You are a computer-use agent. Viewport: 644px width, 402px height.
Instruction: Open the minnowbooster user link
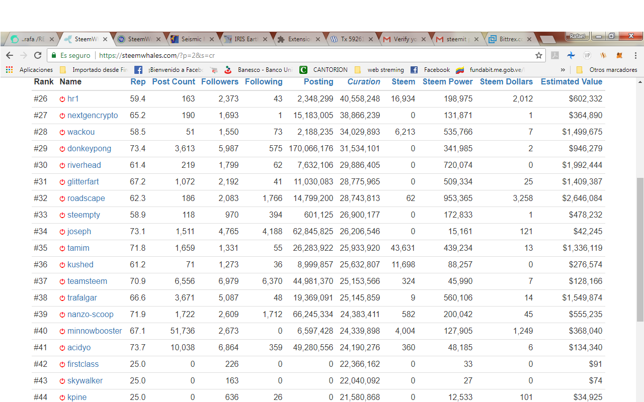point(95,331)
